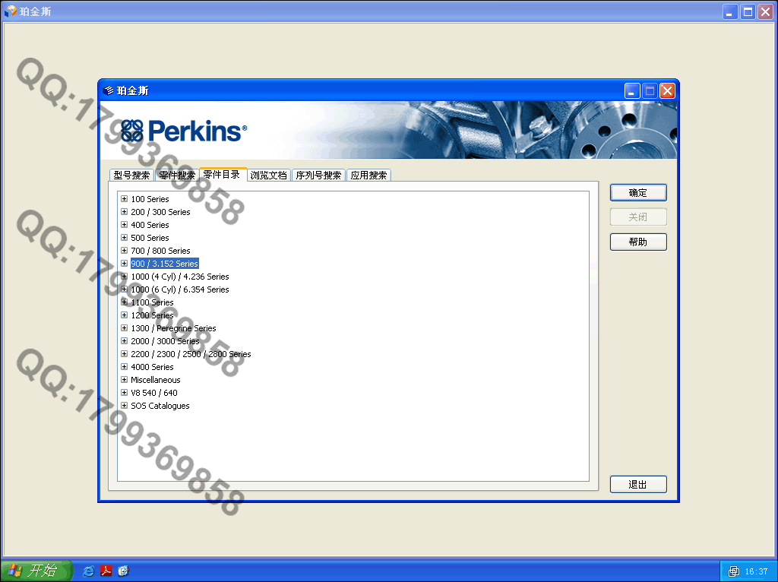Viewport: 778px width, 582px height.
Task: Switch to the 浏览文档 tab
Action: pyautogui.click(x=269, y=176)
